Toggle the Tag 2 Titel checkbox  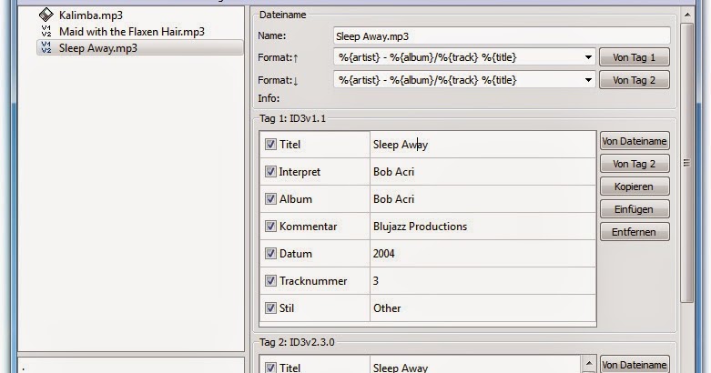pyautogui.click(x=270, y=368)
